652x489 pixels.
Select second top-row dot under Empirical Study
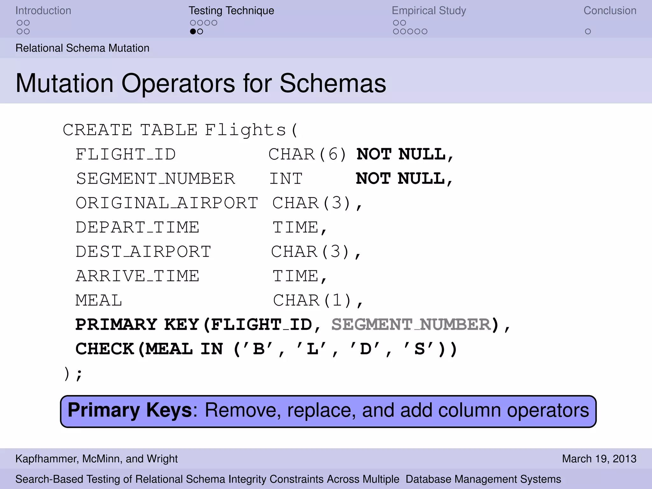click(403, 23)
